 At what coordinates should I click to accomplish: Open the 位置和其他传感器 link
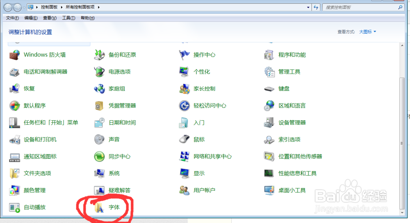[300, 156]
